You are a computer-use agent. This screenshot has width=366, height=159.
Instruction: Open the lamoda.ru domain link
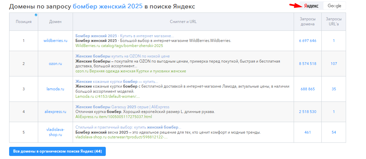tap(55, 89)
